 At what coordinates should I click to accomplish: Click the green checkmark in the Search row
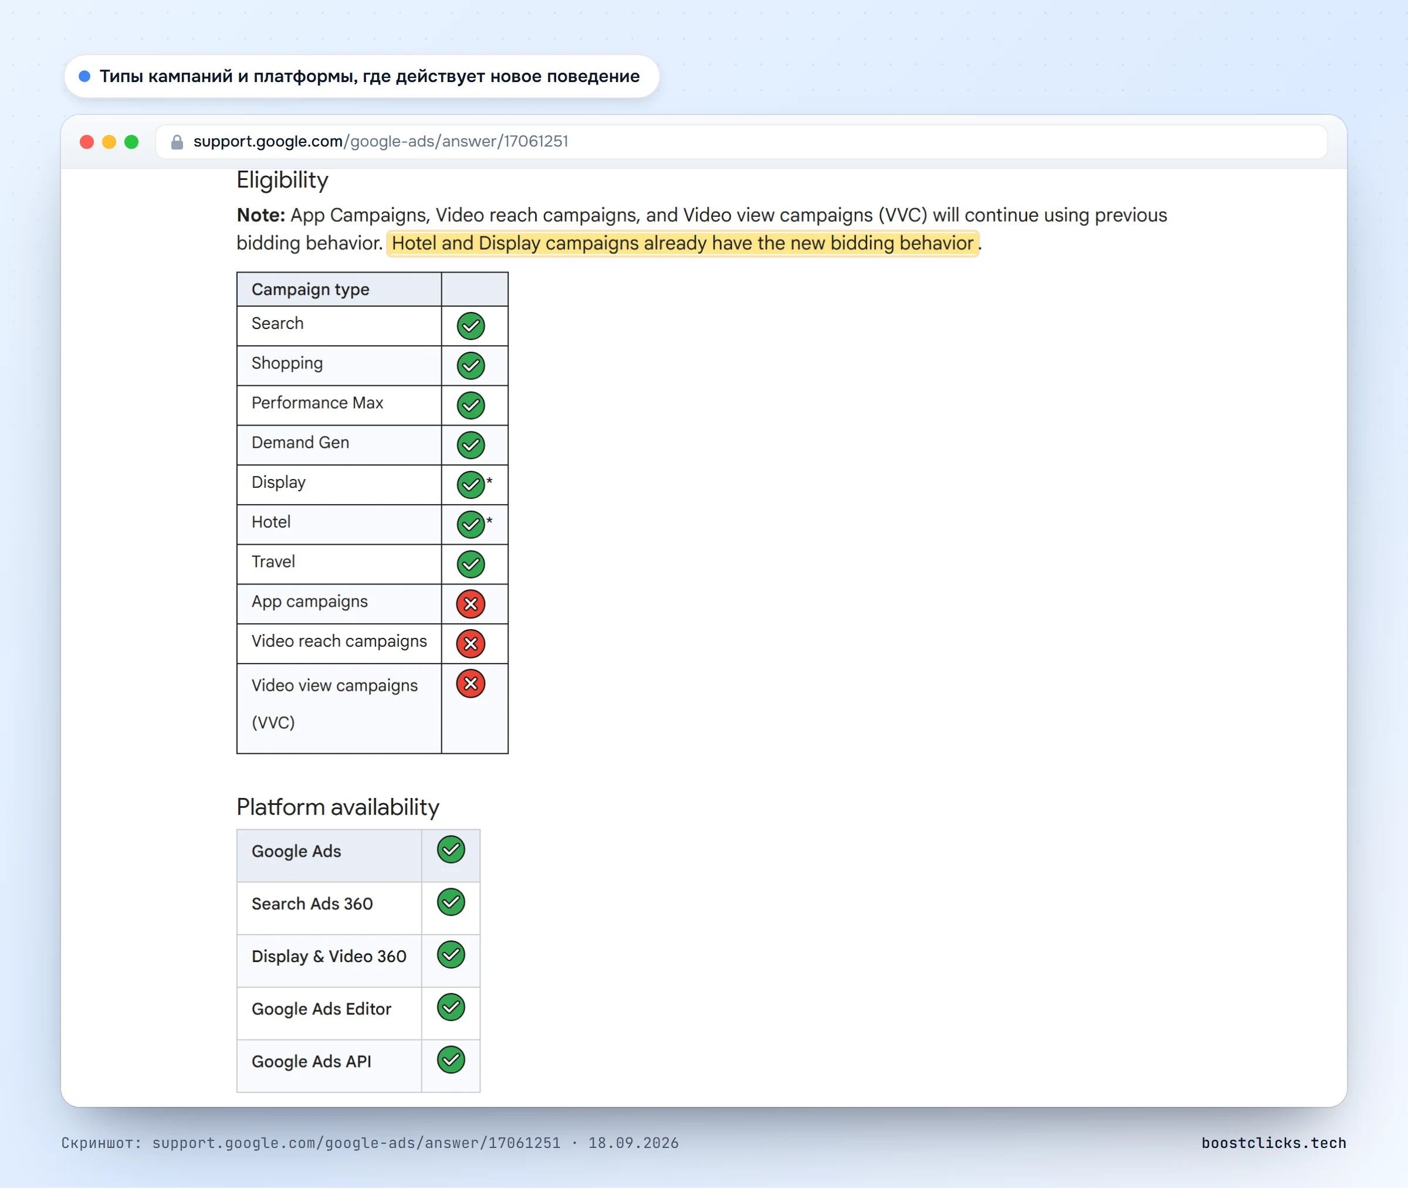pyautogui.click(x=471, y=326)
